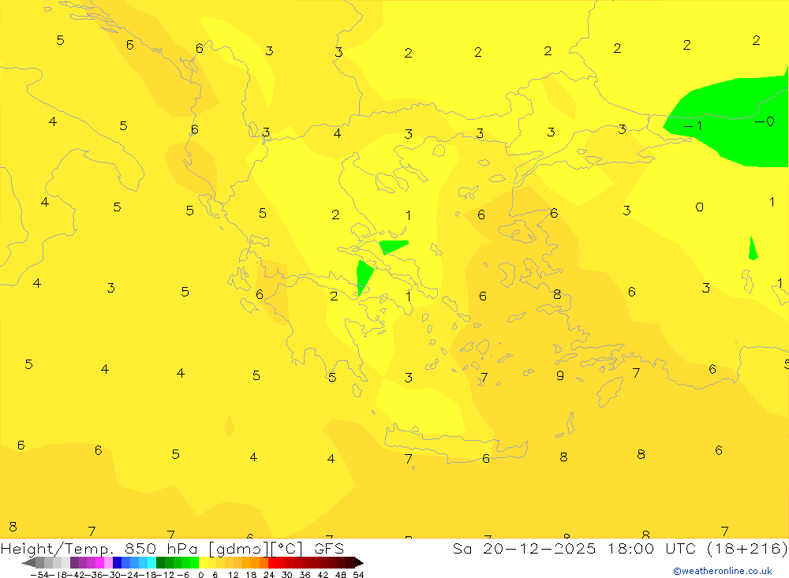Viewport: 789px width, 578px height.
Task: Select the cyan swatch in the legend
Action: (151, 563)
